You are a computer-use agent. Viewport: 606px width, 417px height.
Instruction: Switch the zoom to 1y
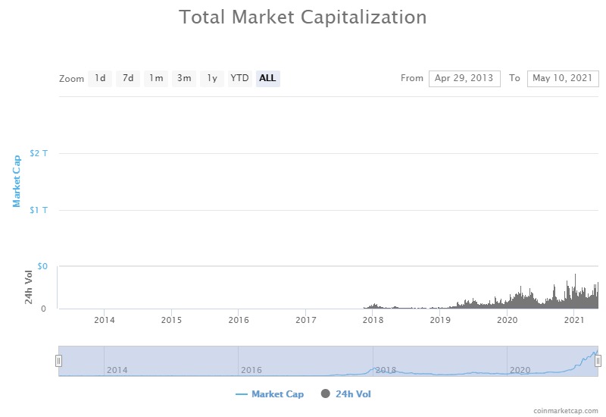(x=212, y=79)
